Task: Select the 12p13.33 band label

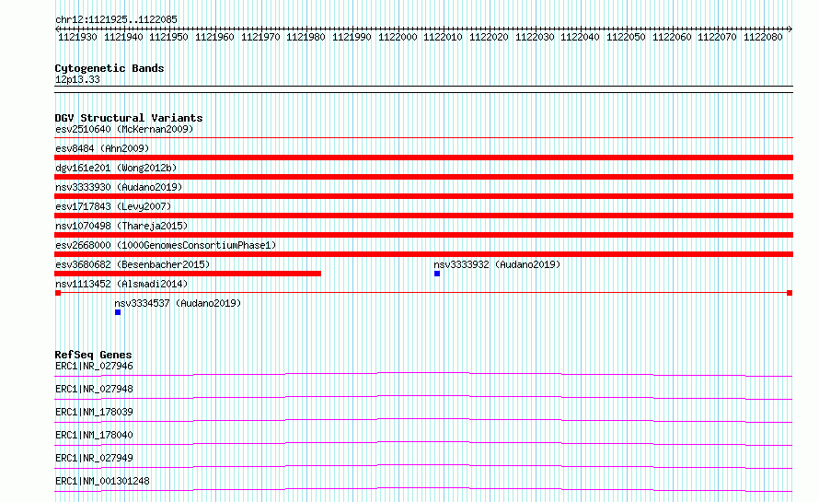Action: click(x=77, y=79)
